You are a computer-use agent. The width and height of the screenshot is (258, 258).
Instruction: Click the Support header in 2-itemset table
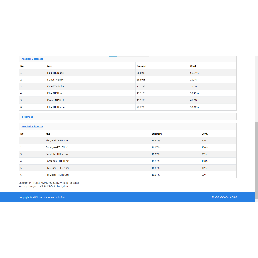point(141,66)
